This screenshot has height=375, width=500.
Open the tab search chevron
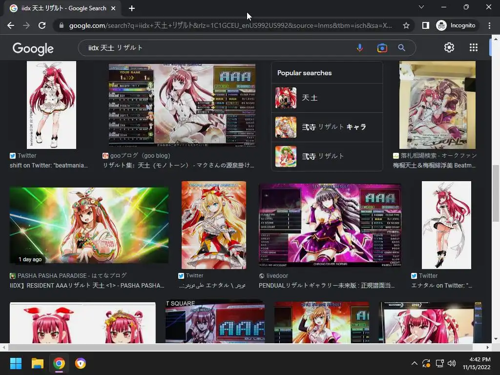(421, 7)
